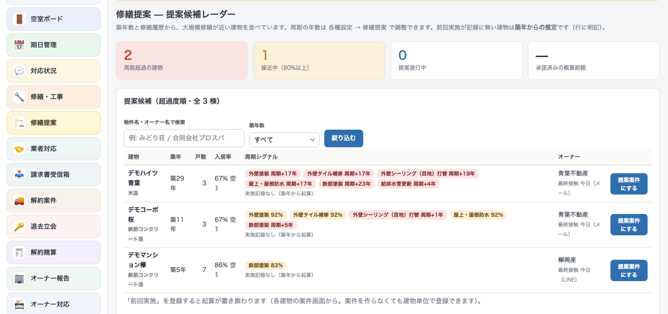Viewport: 668px width, 314px height.
Task: Click the door icon beside 空室ボード
Action: [x=19, y=19]
